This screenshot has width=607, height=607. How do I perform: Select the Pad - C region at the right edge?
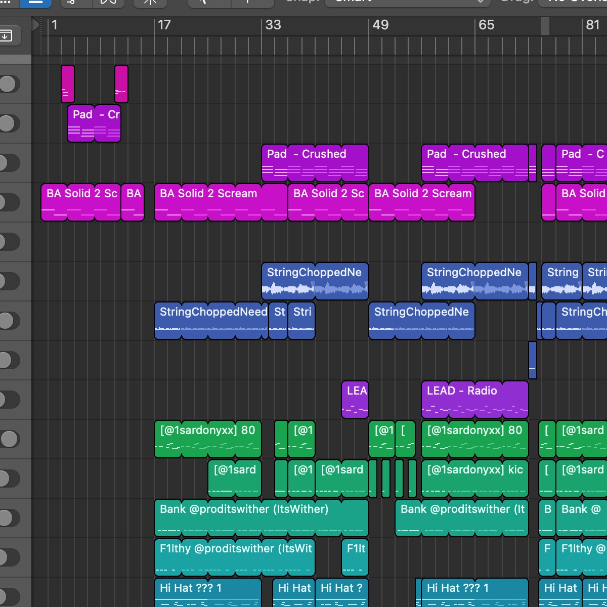582,163
